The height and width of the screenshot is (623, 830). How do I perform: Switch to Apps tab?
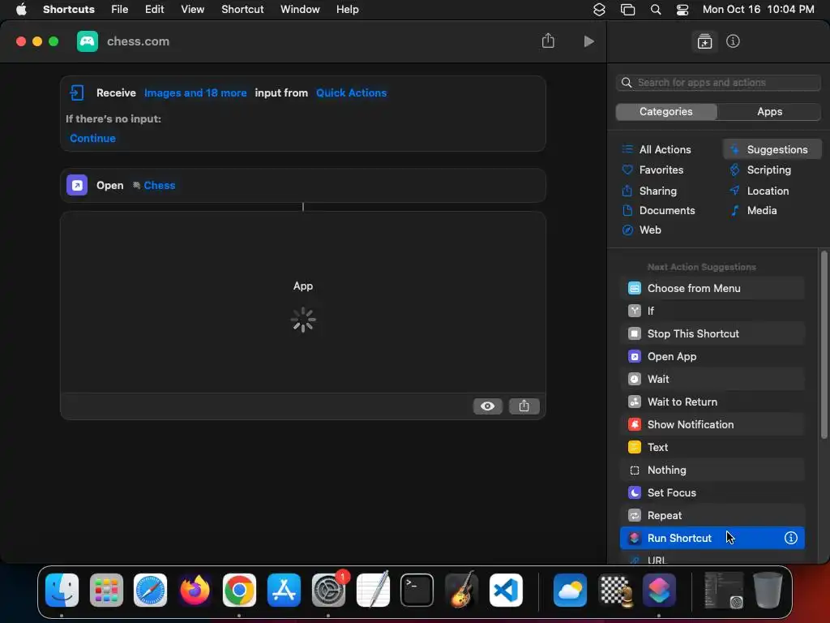tap(769, 112)
